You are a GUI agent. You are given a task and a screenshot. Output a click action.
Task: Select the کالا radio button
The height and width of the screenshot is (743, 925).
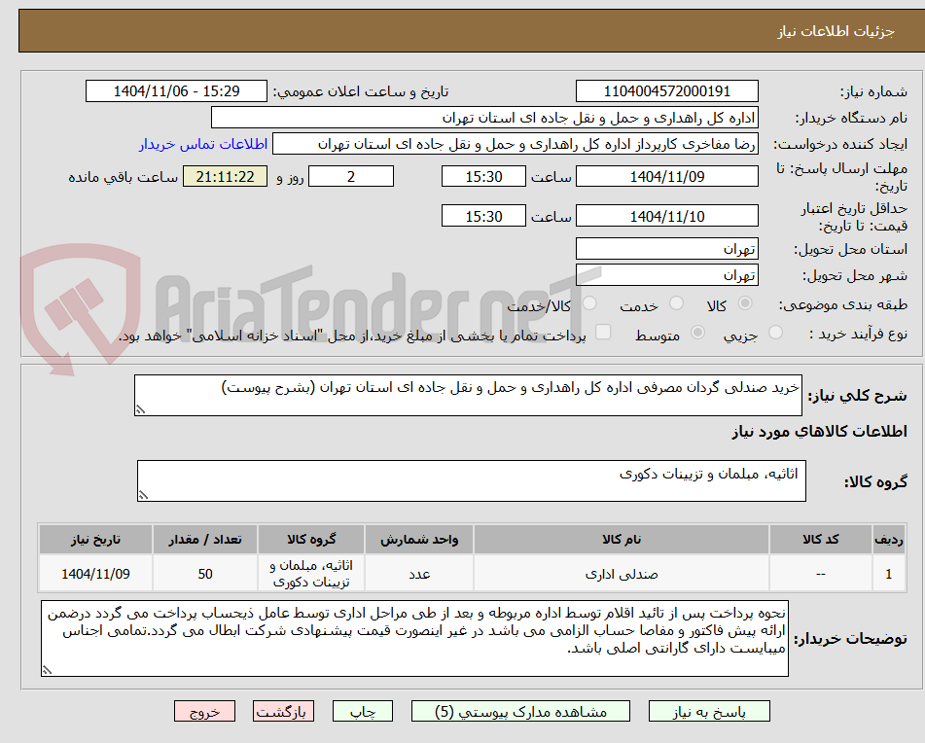coord(745,304)
